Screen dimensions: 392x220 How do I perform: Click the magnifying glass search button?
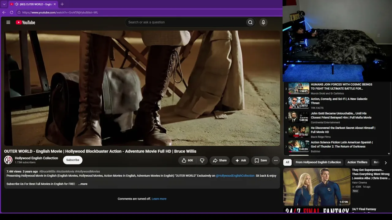[x=251, y=22]
